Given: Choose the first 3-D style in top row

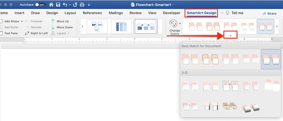Looking at the screenshot, I should tap(190, 85).
